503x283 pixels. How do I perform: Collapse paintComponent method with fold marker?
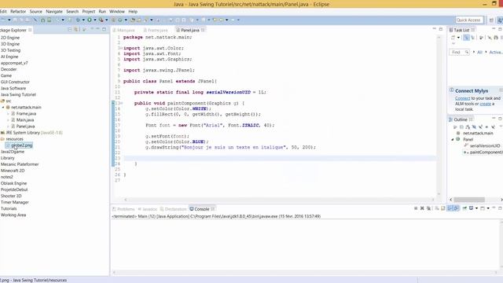121,103
